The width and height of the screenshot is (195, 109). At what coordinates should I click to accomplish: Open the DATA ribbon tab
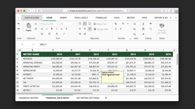tap(117, 18)
